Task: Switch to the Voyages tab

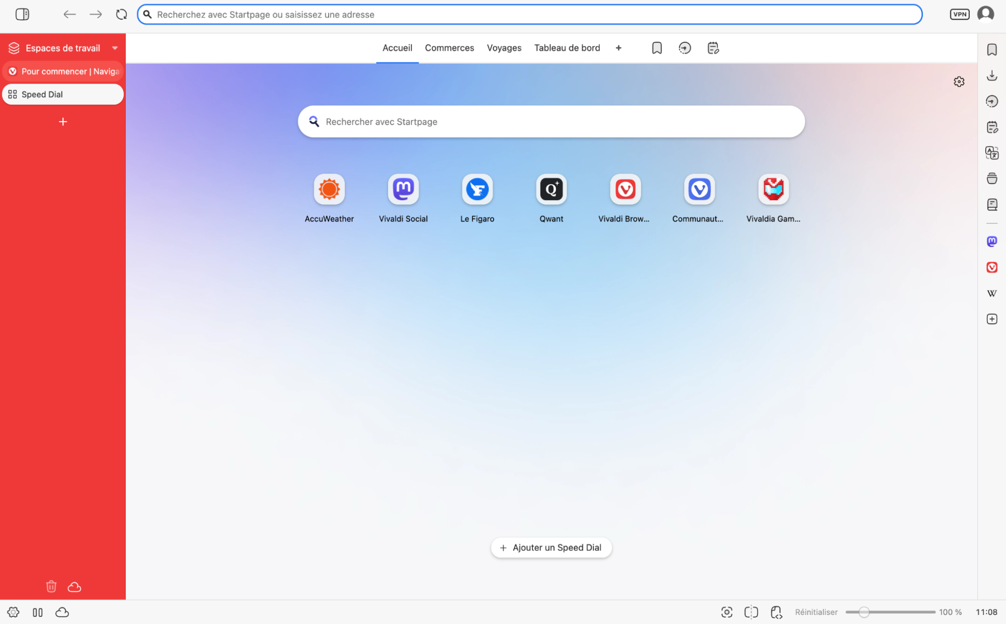Action: tap(504, 48)
